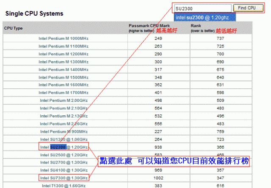This screenshot has height=188, width=271.
Task: Select rank value 640
Action: pos(220,77)
